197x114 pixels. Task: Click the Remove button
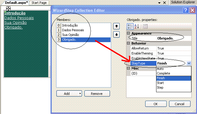[97, 94]
